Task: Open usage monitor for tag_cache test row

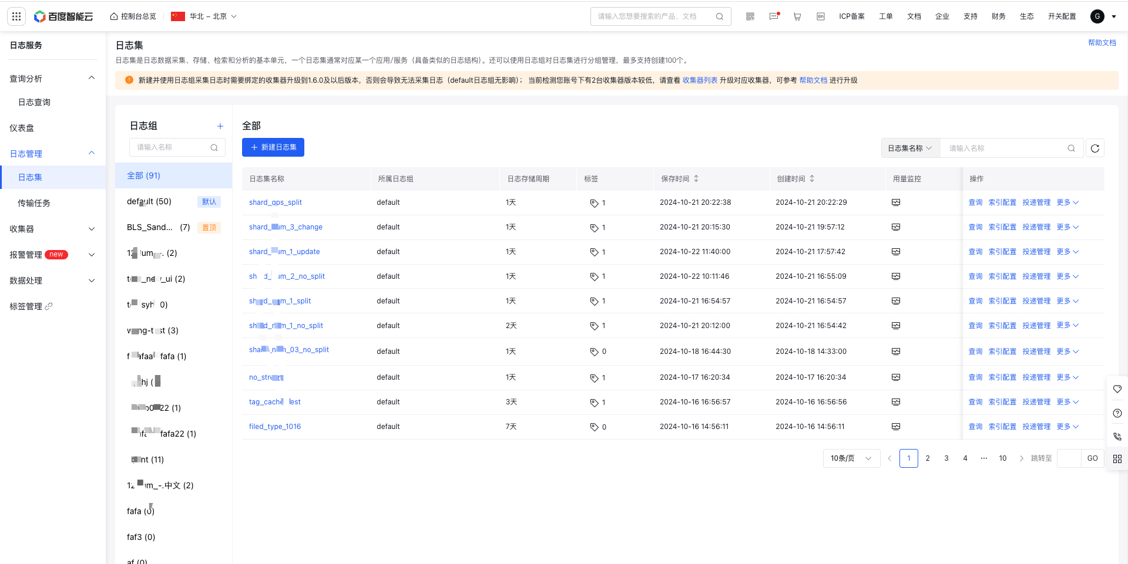Action: coord(896,402)
